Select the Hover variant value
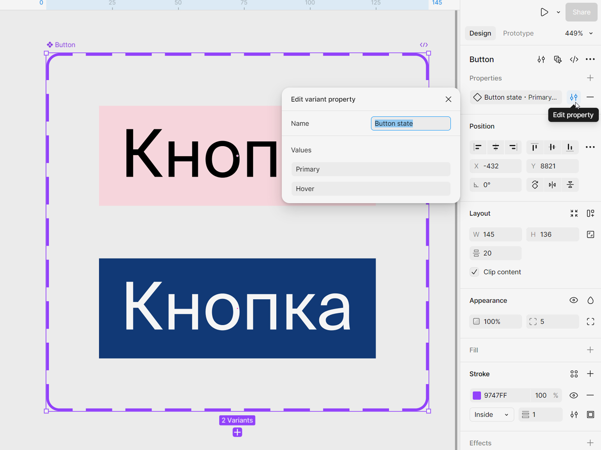 tap(371, 189)
